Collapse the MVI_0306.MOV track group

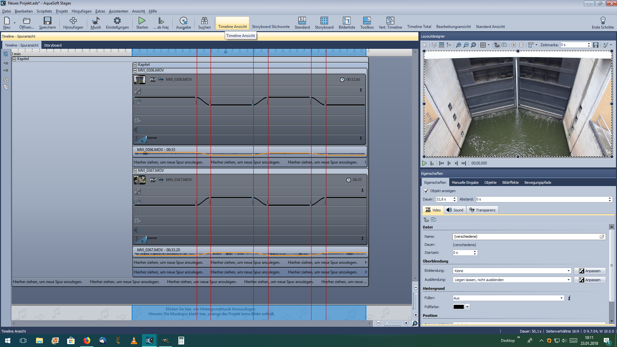(135, 70)
